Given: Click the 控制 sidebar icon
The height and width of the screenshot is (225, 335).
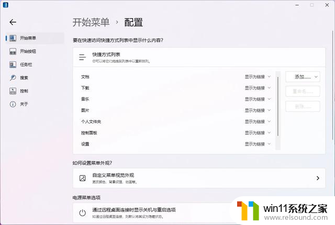Looking at the screenshot, I should 13,91.
